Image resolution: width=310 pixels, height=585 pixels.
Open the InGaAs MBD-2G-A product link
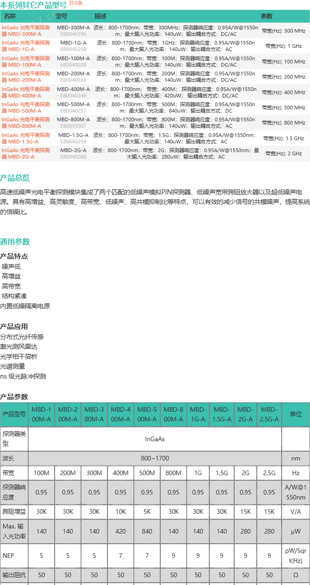click(x=26, y=153)
